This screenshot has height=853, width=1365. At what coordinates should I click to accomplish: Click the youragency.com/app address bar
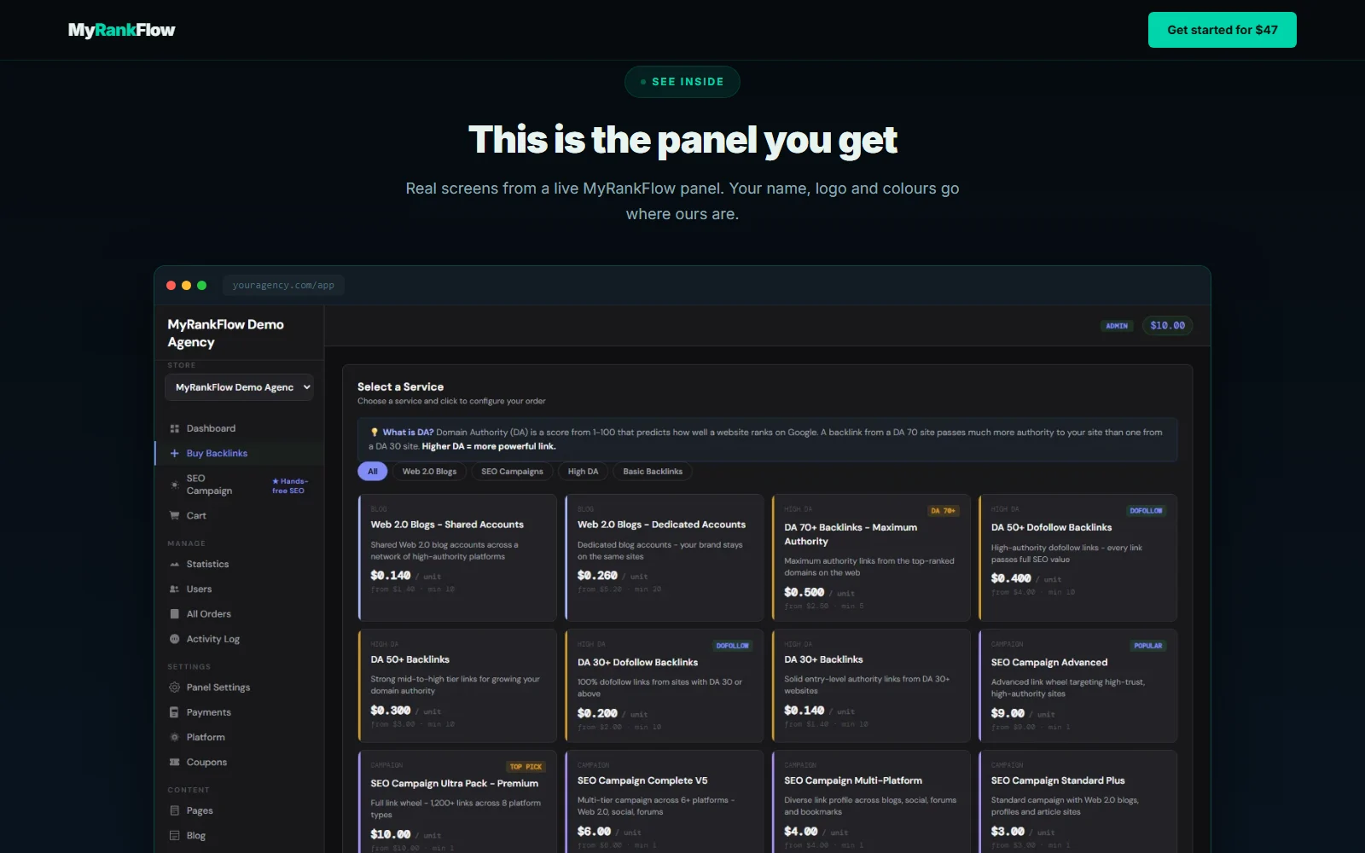pyautogui.click(x=283, y=285)
